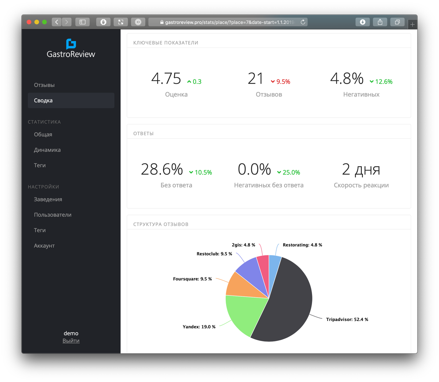Open the 1Password extension icon
439x382 pixels.
coord(138,22)
